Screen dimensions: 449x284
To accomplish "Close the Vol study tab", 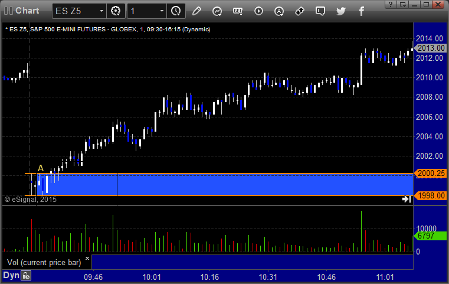I will (x=87, y=259).
